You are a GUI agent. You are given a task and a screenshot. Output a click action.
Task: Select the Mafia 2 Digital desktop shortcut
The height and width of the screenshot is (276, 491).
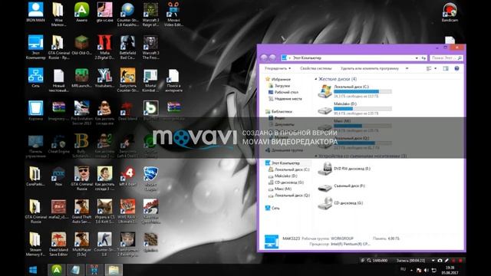[104, 47]
